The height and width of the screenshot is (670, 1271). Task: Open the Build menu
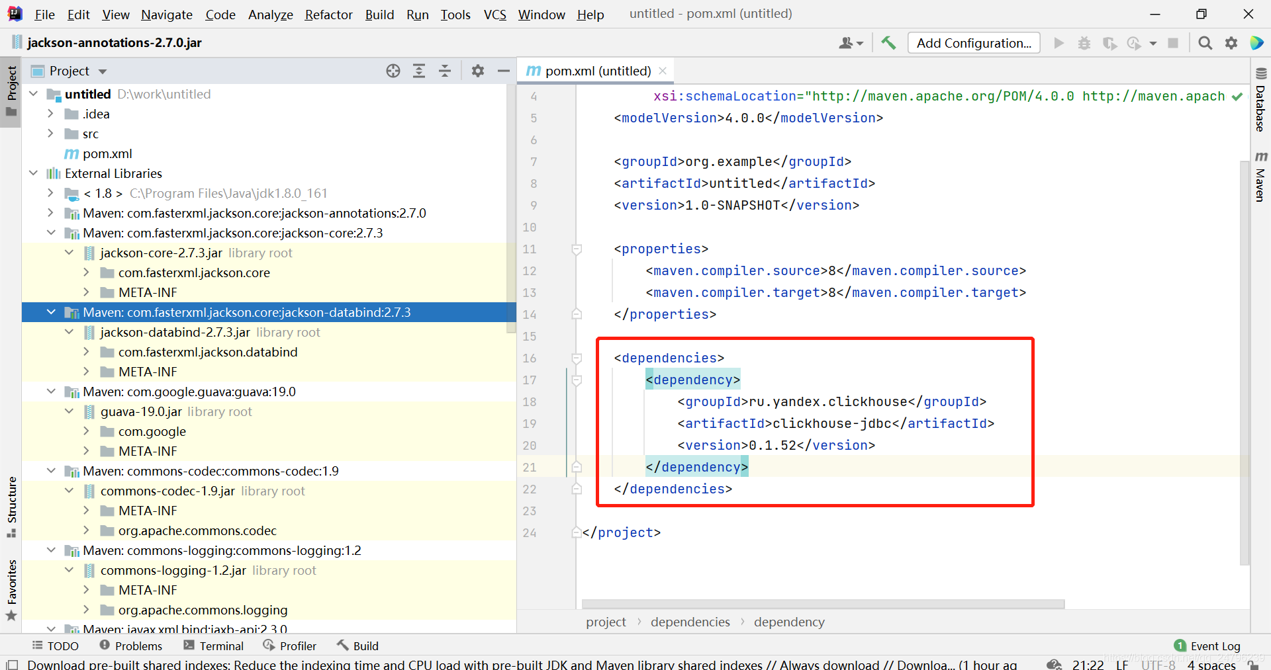click(379, 15)
